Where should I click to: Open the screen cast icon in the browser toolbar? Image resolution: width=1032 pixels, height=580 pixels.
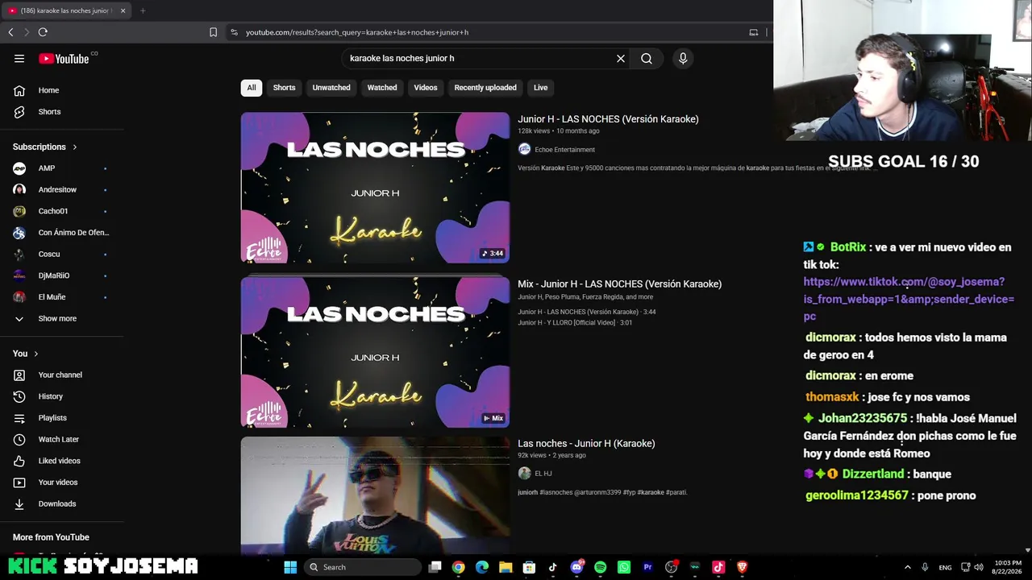click(754, 32)
